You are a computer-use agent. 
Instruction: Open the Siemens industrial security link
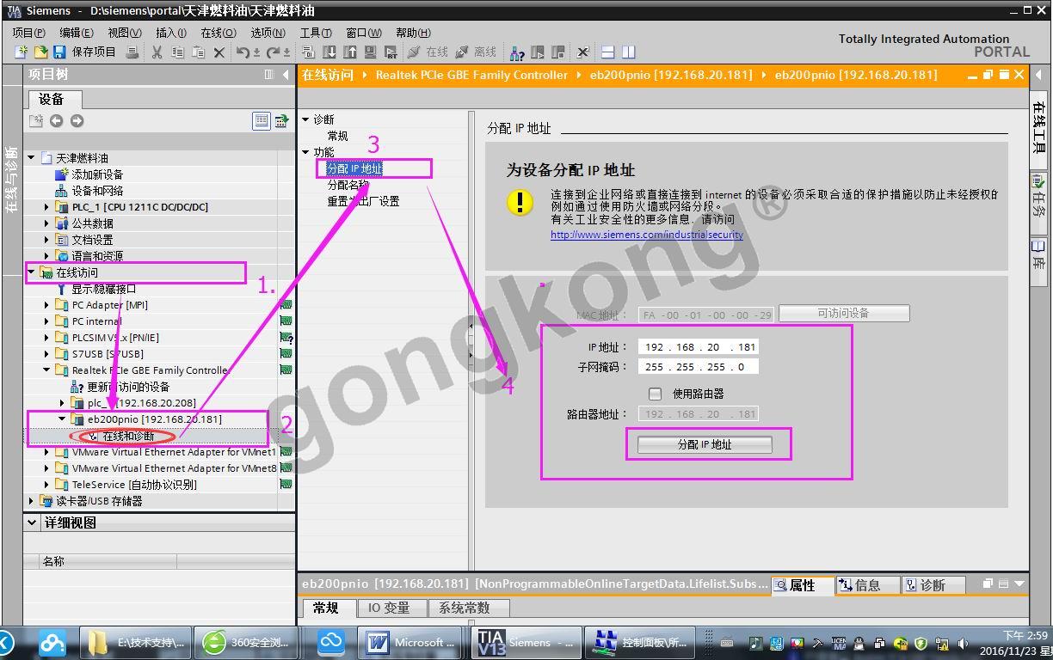tap(647, 235)
